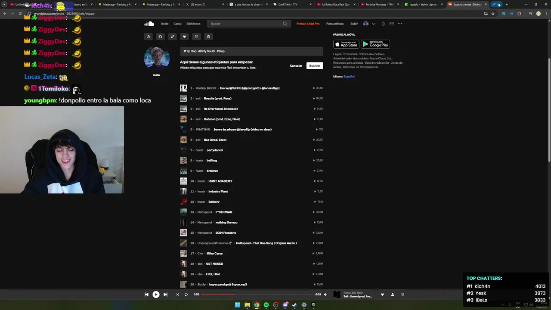Image resolution: width=551 pixels, height=310 pixels.
Task: Open Biblioteca
Action: coord(193,24)
